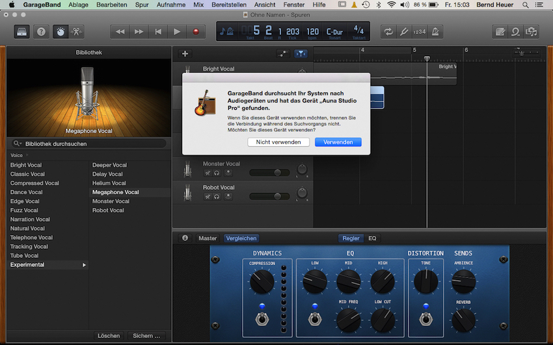Open the Spur menu
Viewport: 553px width, 345px height.
tap(142, 5)
